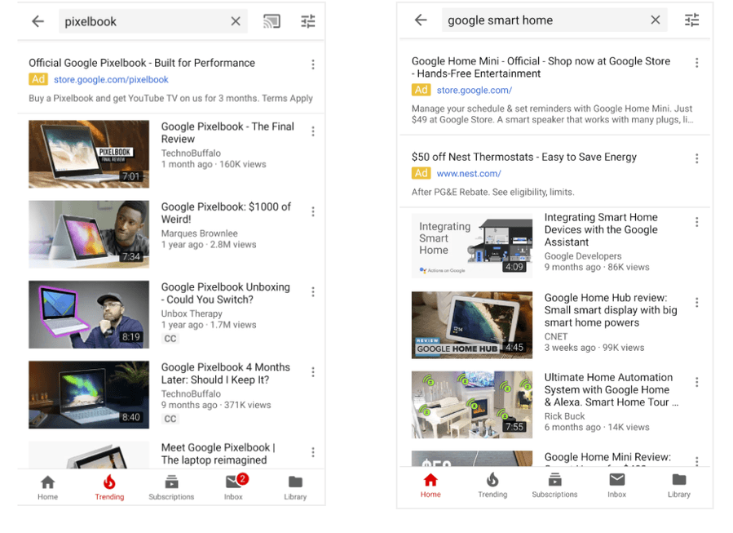Open more options for Marques Brownlee video

pos(313,212)
